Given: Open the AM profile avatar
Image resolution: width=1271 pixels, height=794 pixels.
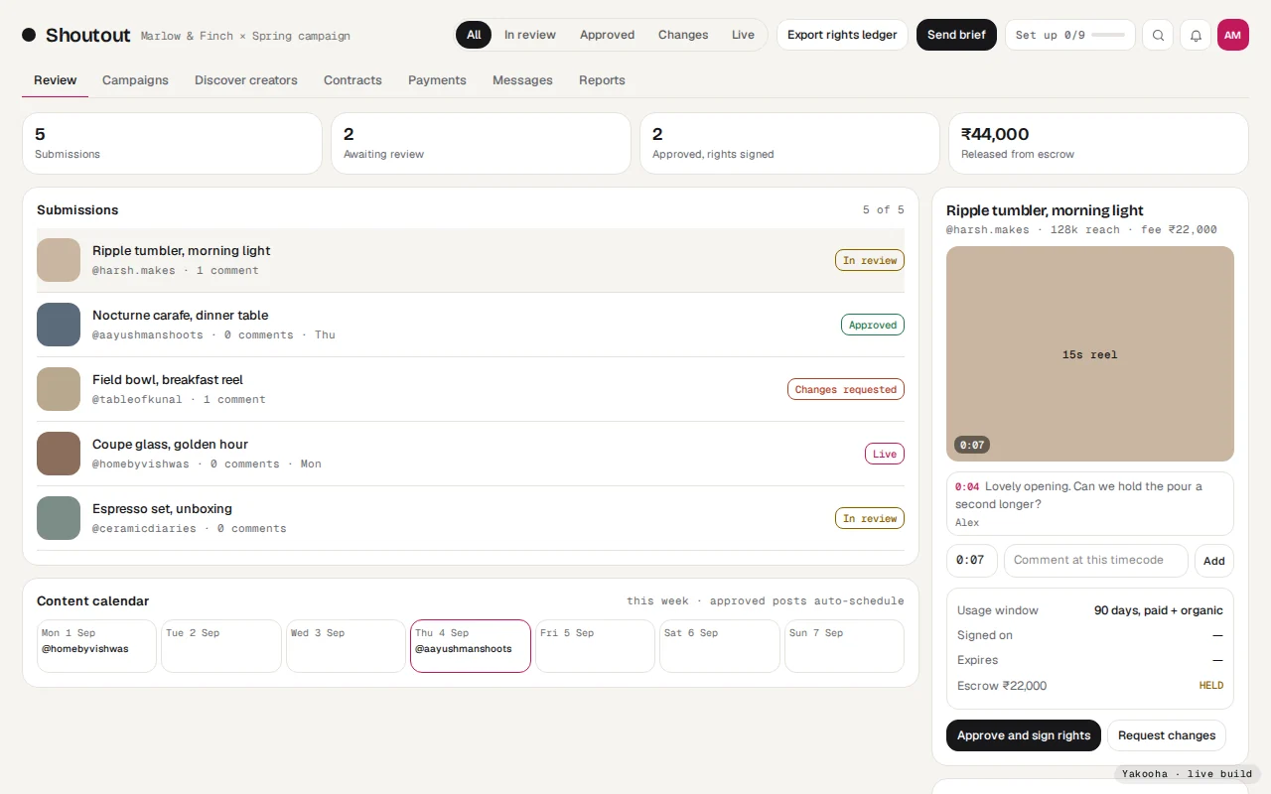Looking at the screenshot, I should click(1233, 35).
